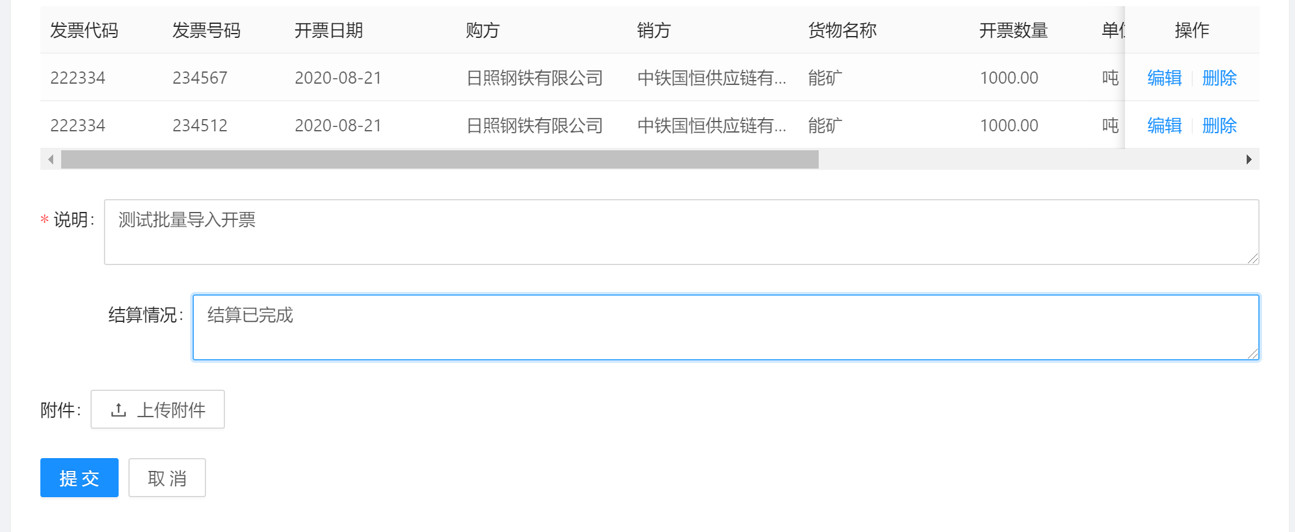Focus the 结算情况 settlement text area
The width and height of the screenshot is (1295, 532).
coord(726,327)
